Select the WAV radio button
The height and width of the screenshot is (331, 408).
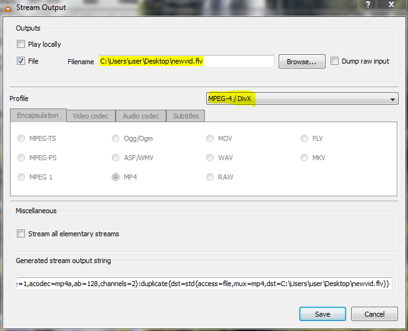pyautogui.click(x=210, y=158)
